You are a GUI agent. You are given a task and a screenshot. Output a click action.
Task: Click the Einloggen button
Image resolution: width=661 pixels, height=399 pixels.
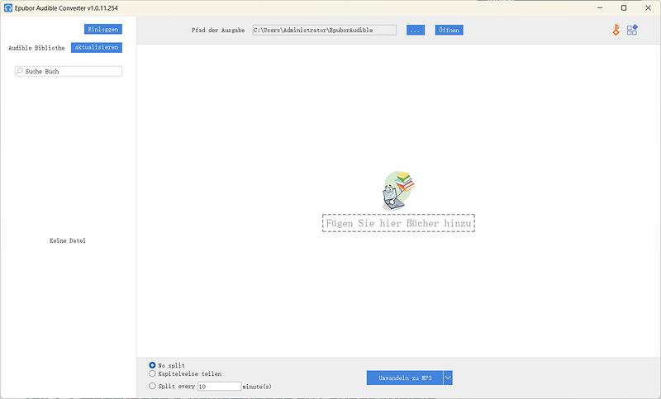(102, 29)
